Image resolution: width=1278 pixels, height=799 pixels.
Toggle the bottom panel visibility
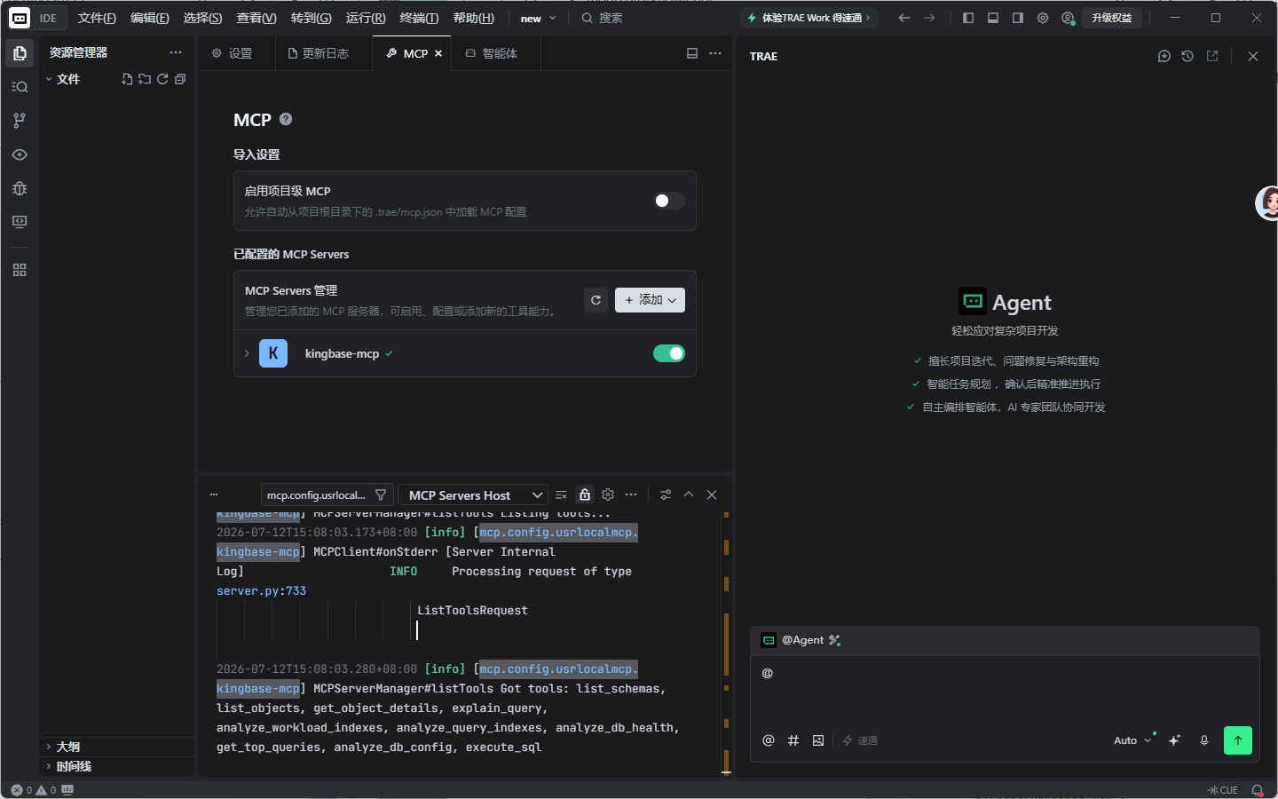click(993, 18)
